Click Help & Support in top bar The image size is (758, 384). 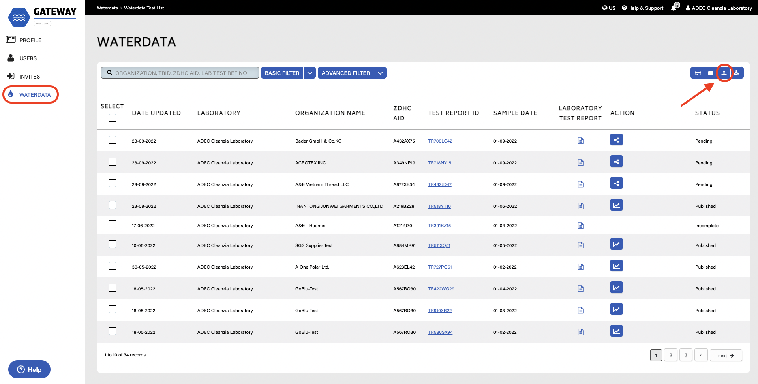click(x=642, y=8)
